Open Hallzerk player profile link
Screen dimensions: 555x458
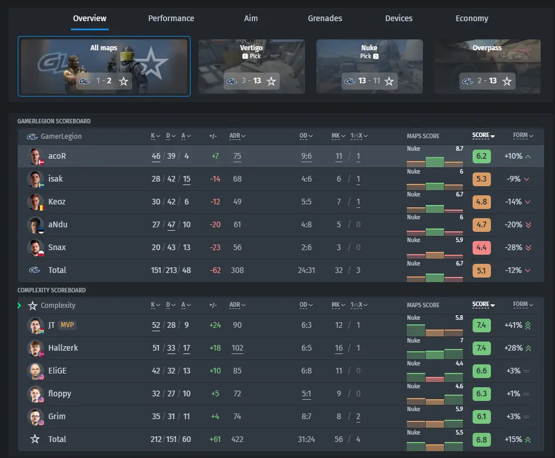pos(63,348)
